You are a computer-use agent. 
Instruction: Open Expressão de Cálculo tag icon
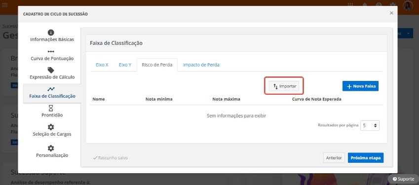(x=51, y=70)
